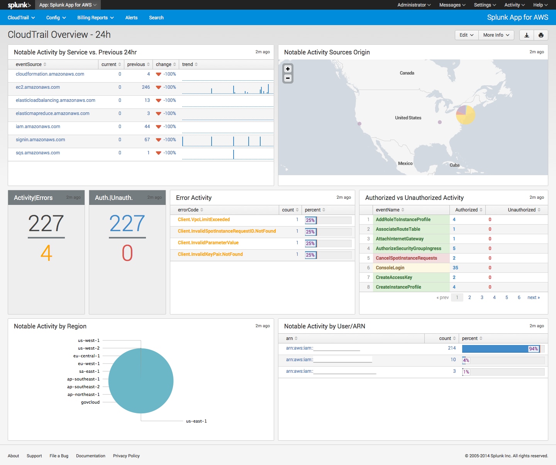Sort by Authorized column
This screenshot has height=465, width=556.
(469, 210)
